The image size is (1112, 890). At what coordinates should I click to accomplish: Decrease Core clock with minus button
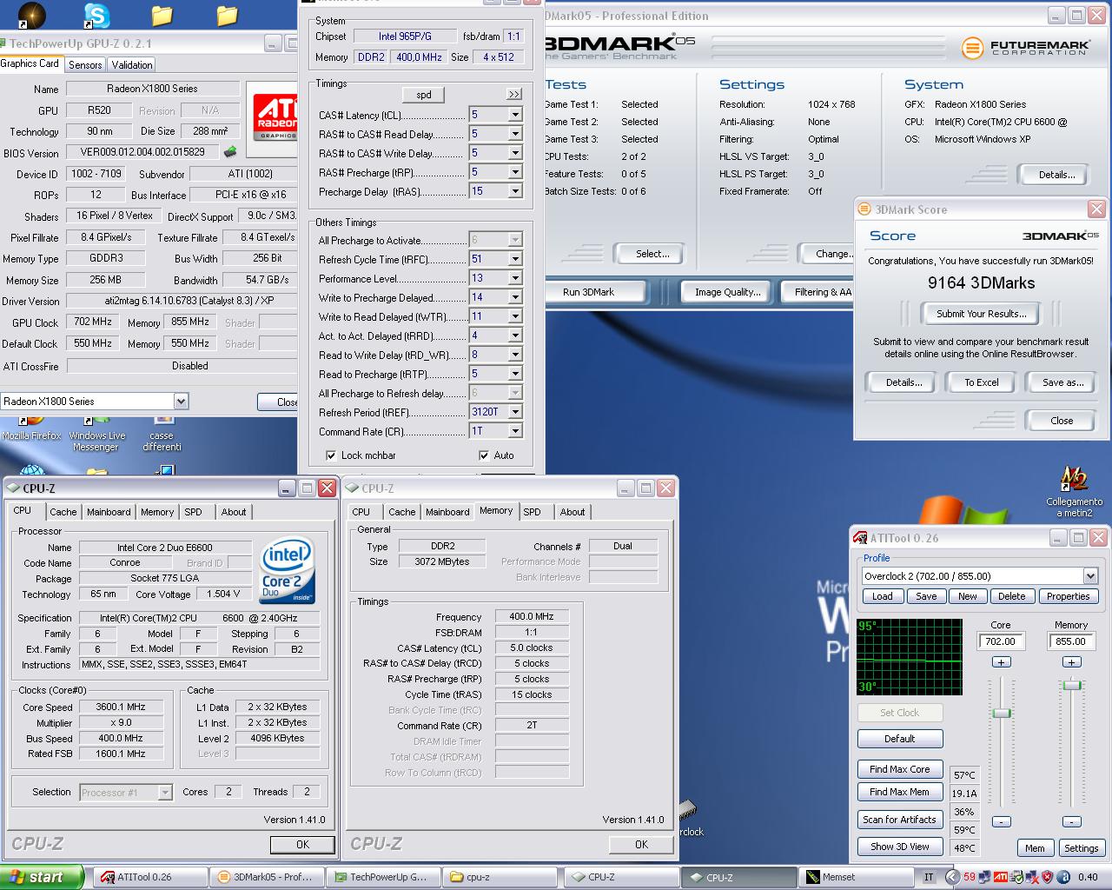pyautogui.click(x=1001, y=821)
